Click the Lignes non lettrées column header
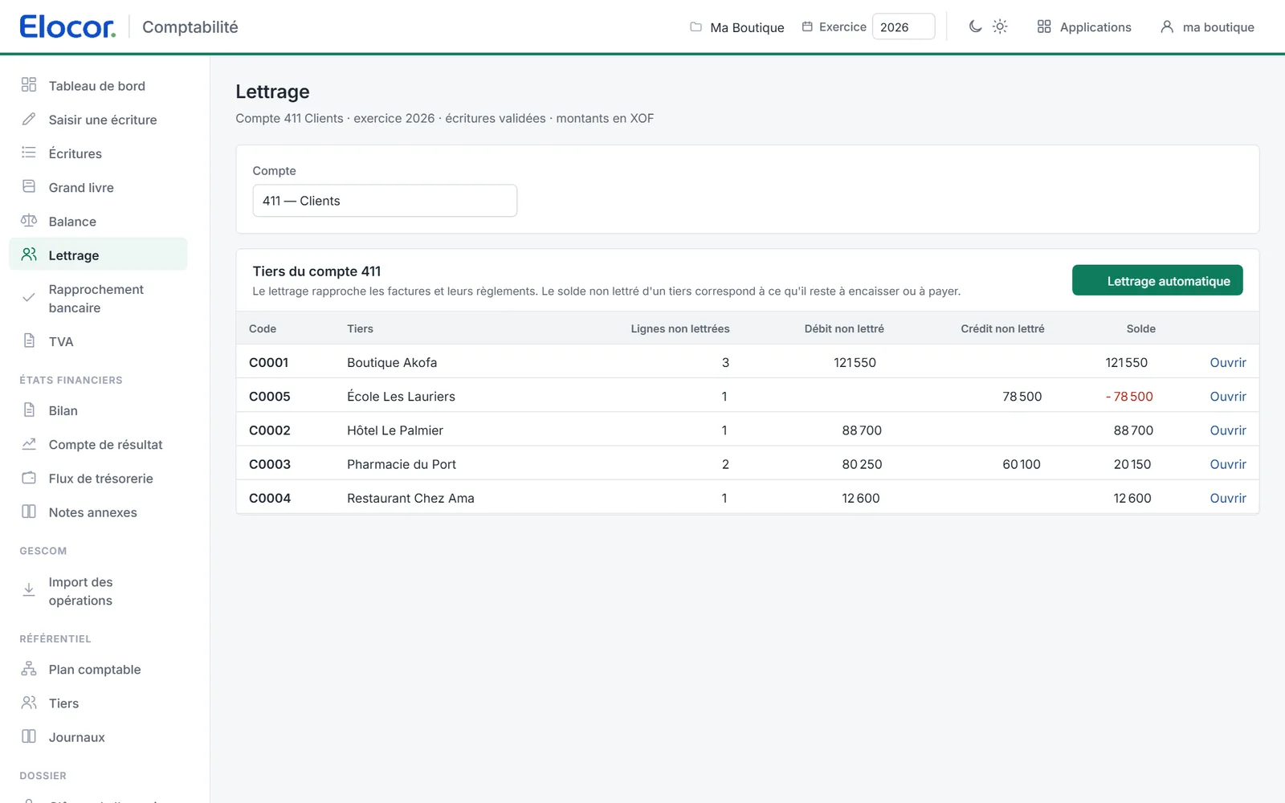The image size is (1285, 803). pyautogui.click(x=680, y=328)
